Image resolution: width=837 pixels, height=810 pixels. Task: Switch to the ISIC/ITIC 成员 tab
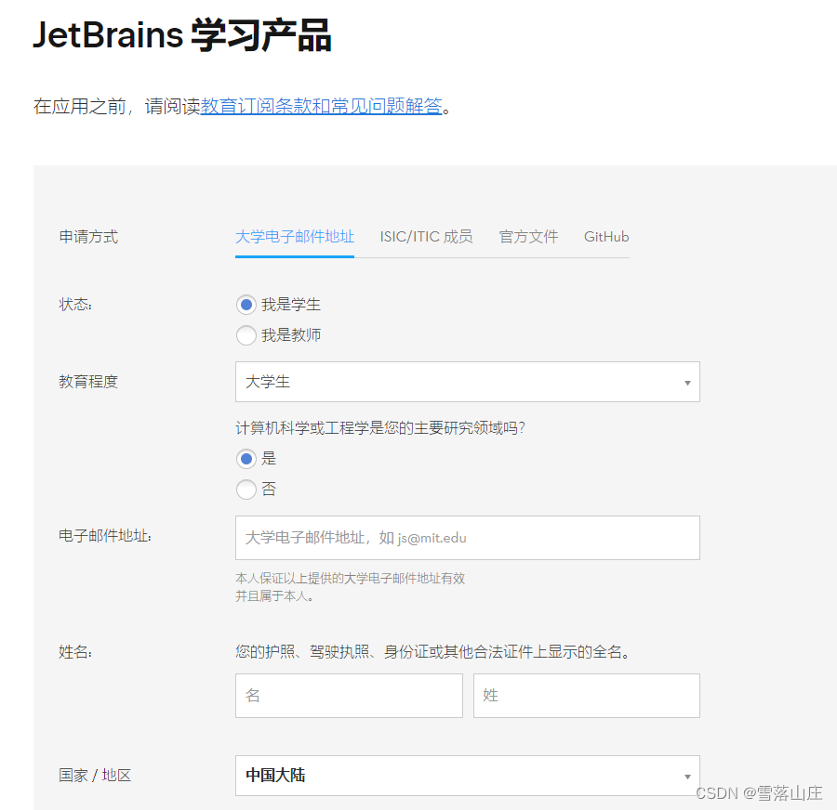pos(426,236)
